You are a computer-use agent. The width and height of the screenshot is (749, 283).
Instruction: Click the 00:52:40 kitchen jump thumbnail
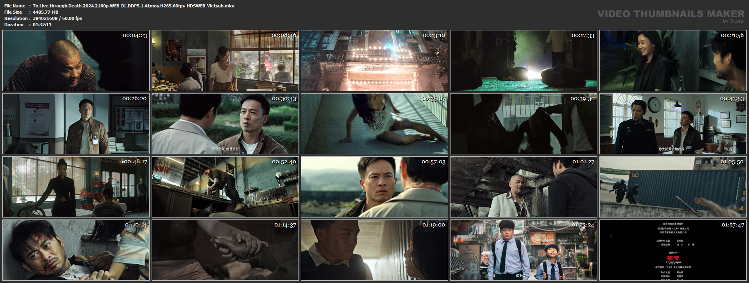(225, 187)
